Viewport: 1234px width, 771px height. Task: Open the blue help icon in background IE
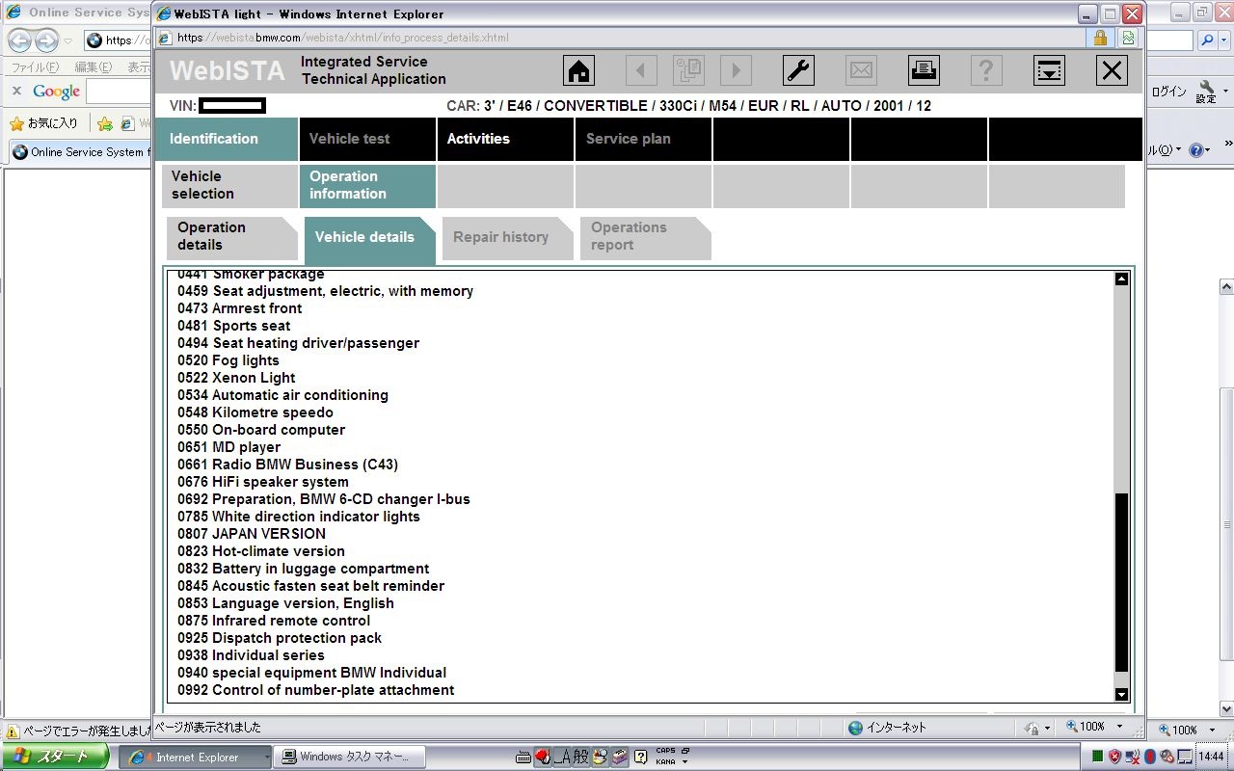point(1196,150)
